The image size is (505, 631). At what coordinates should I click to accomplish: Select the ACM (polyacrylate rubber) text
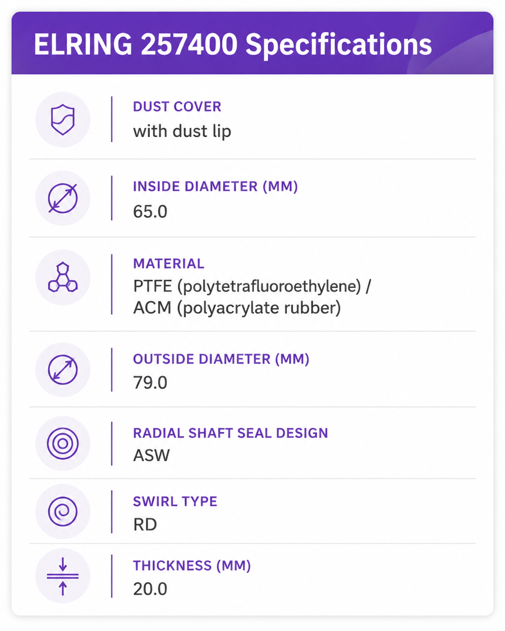(237, 308)
